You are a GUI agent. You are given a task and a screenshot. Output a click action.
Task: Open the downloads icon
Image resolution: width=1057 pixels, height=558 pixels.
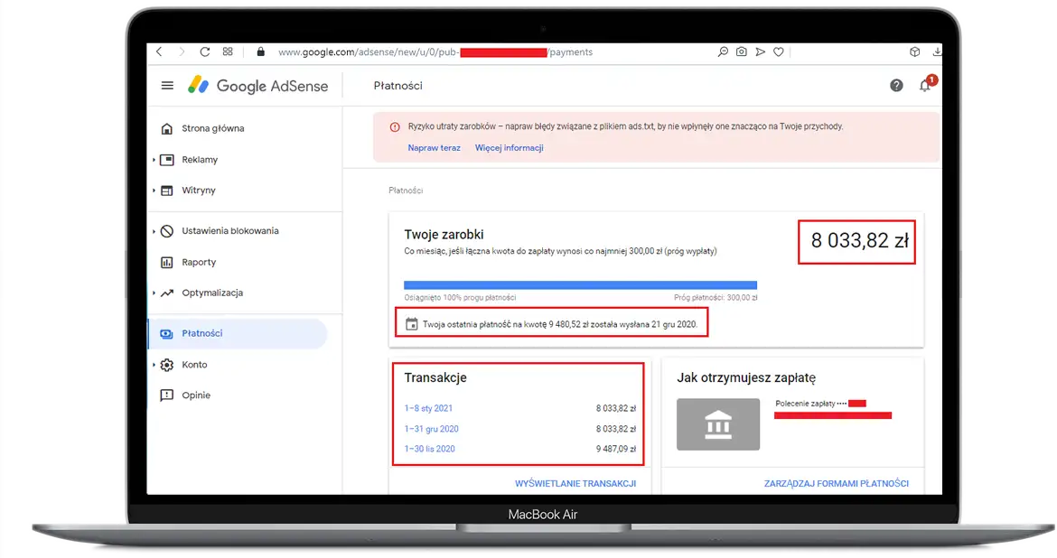(937, 51)
